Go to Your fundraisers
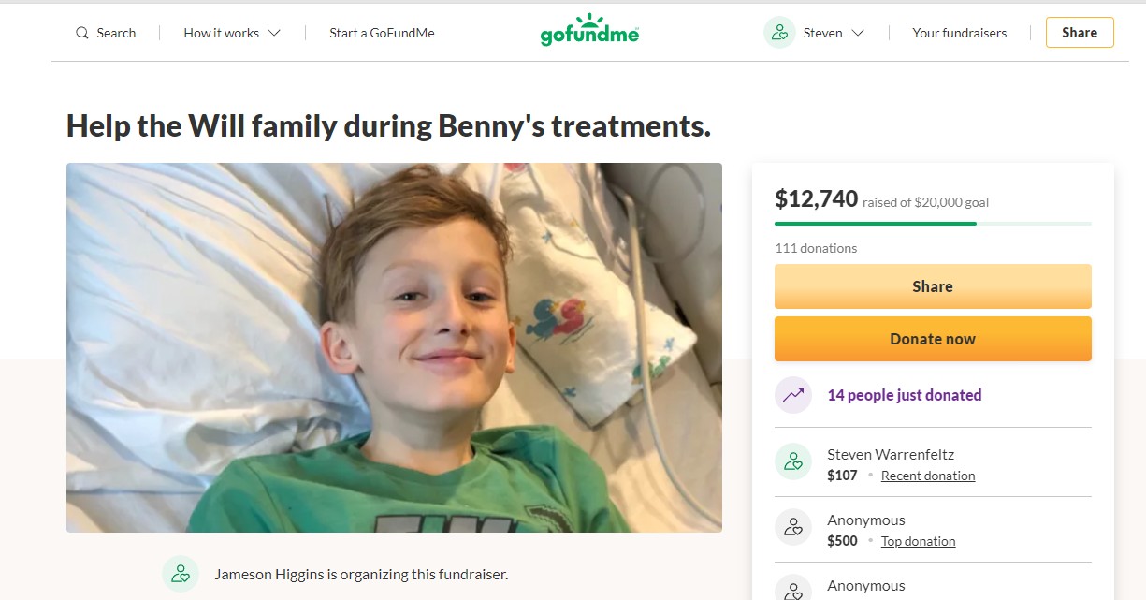The width and height of the screenshot is (1146, 600). click(x=960, y=33)
